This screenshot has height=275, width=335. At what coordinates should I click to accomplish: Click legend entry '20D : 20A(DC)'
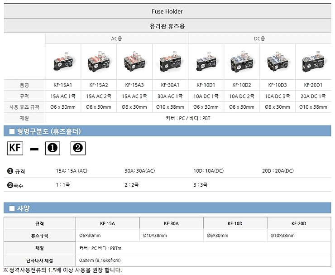pos(278,171)
